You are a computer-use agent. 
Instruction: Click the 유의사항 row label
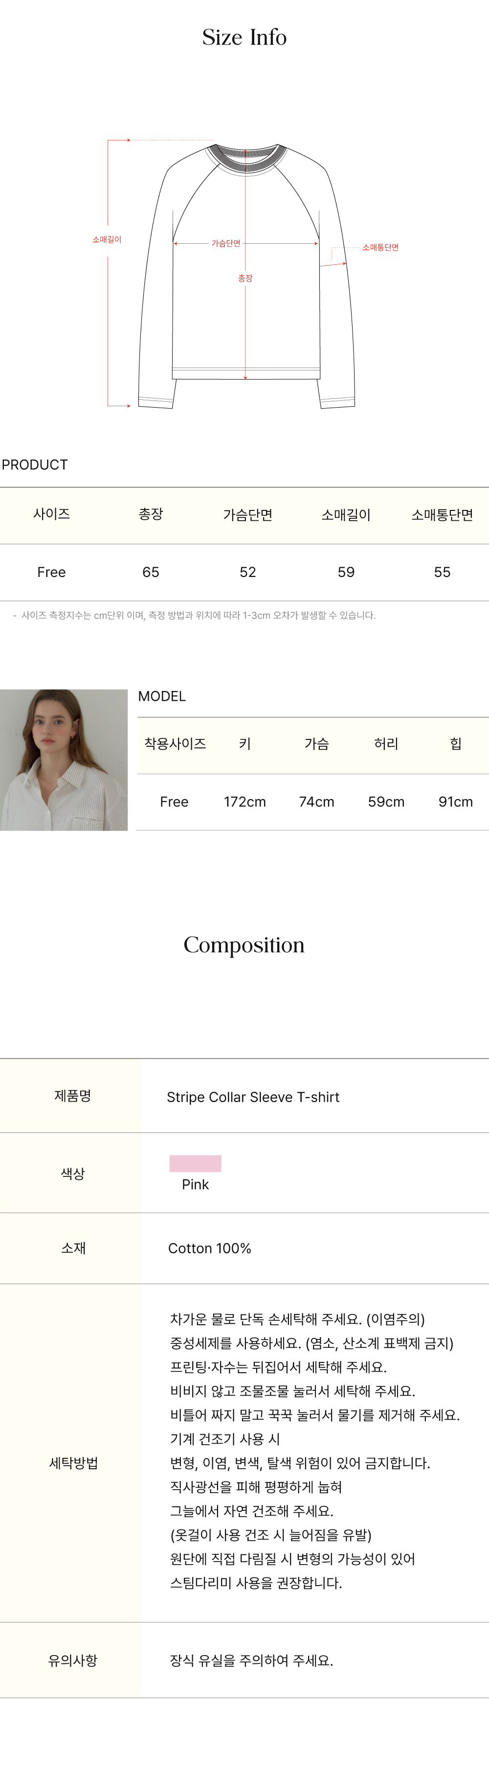[x=73, y=1660]
